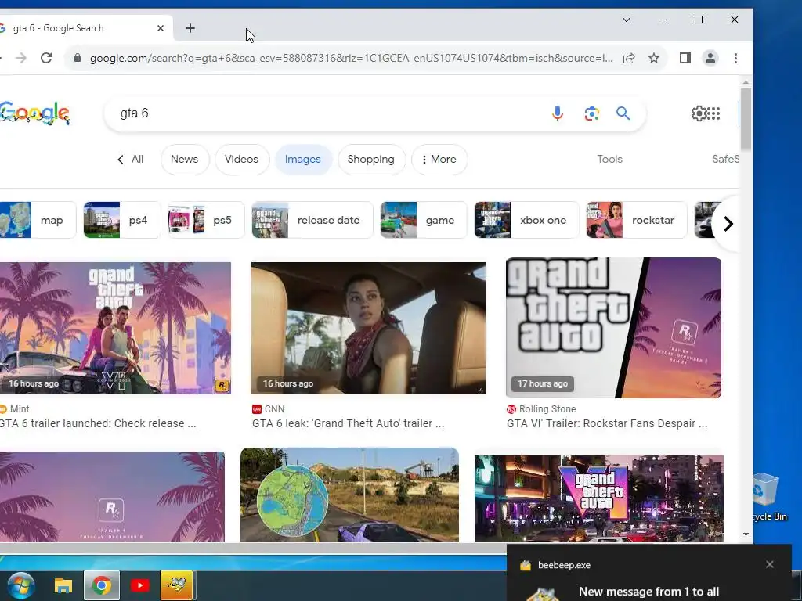Viewport: 802px width, 601px height.
Task: Open the Google apps grid
Action: click(714, 113)
